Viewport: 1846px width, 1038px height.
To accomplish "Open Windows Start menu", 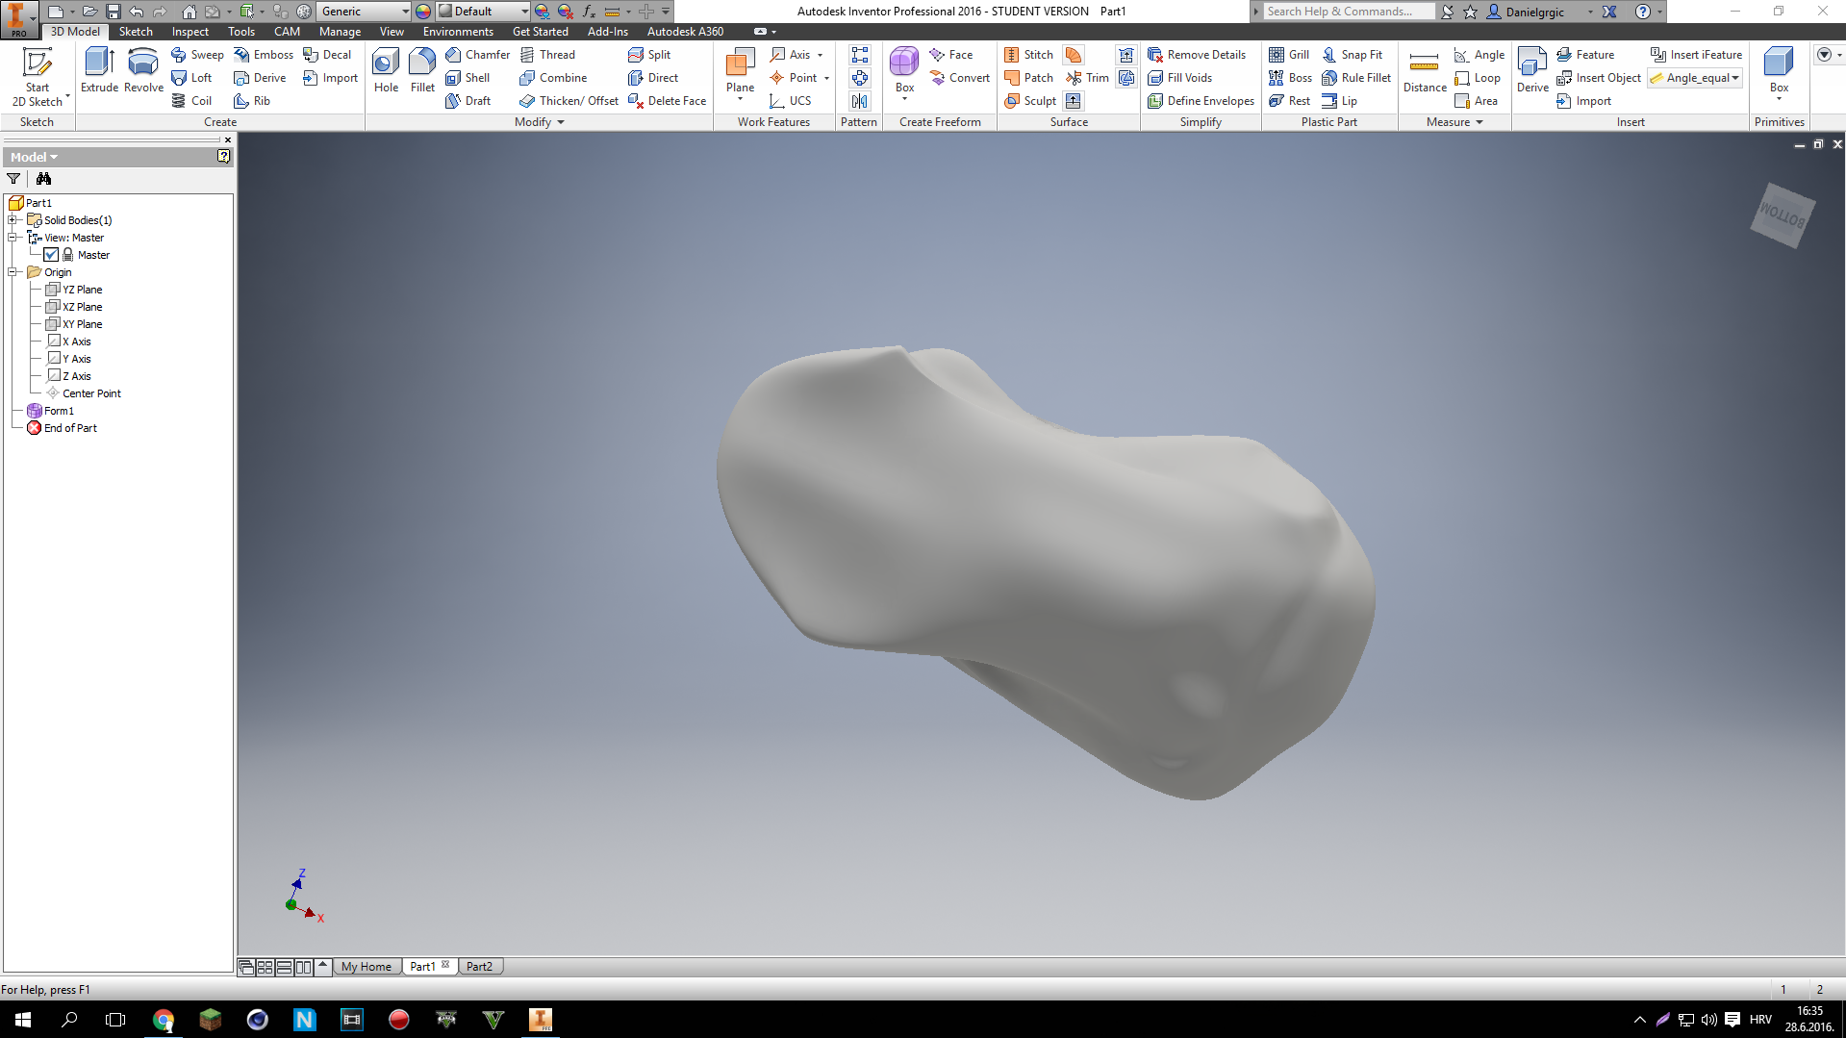I will click(x=23, y=1020).
